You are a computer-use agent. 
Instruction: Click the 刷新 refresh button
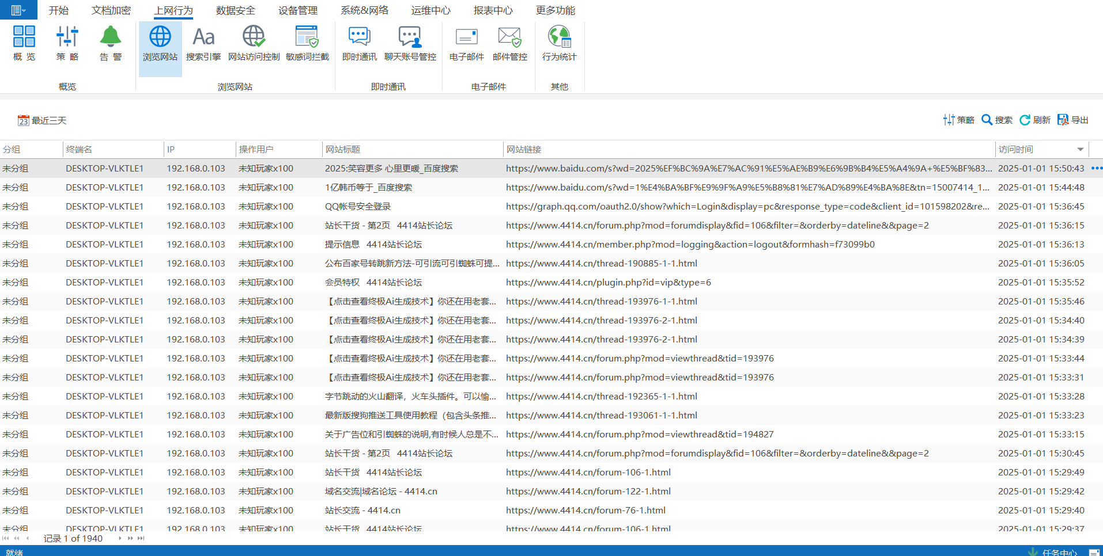coord(1035,120)
